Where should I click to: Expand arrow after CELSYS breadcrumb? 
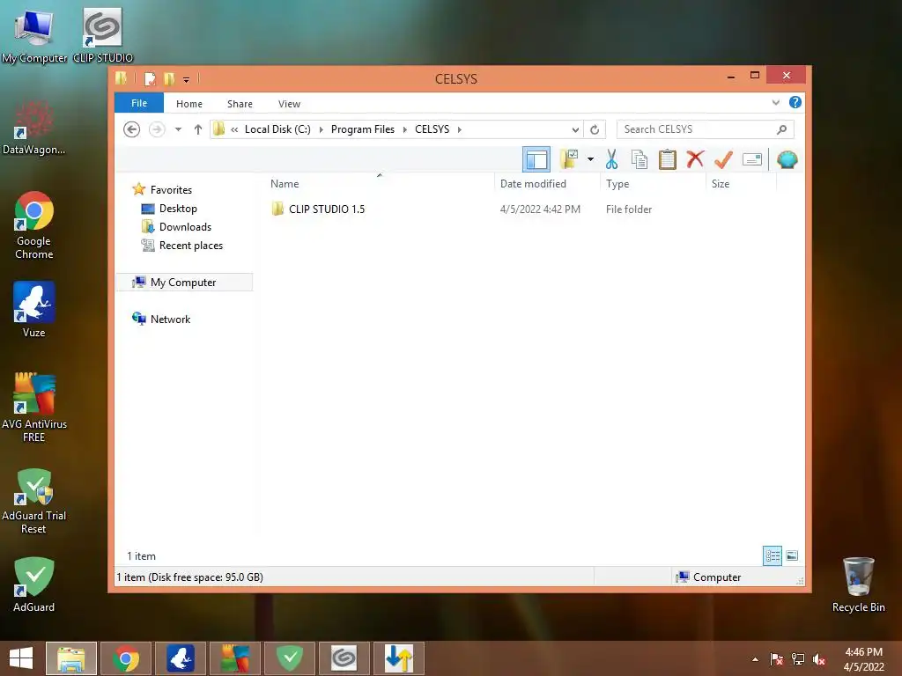click(459, 129)
